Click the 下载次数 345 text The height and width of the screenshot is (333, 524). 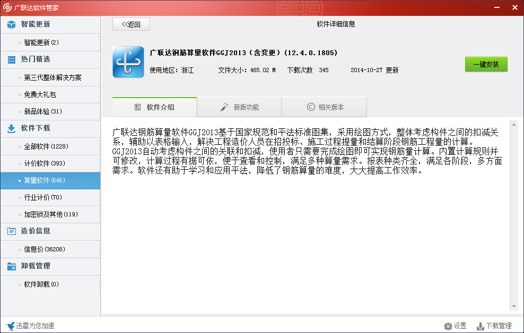pos(308,70)
